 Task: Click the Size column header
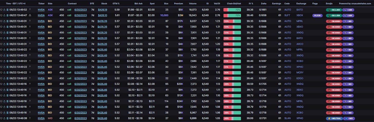[x=166, y=4]
